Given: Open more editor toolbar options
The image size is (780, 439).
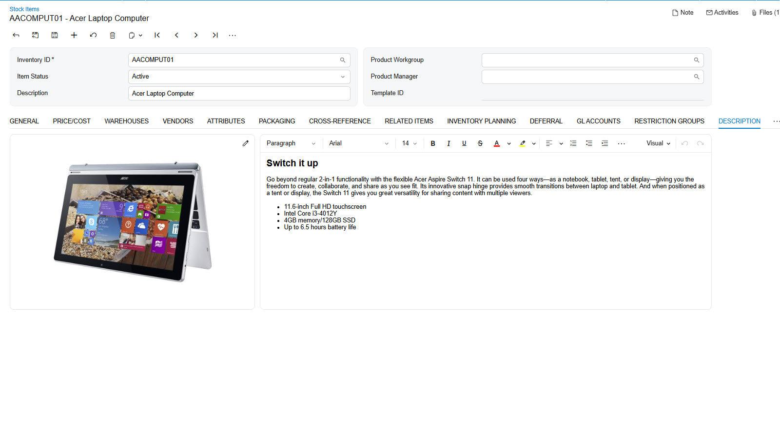Looking at the screenshot, I should tap(621, 143).
